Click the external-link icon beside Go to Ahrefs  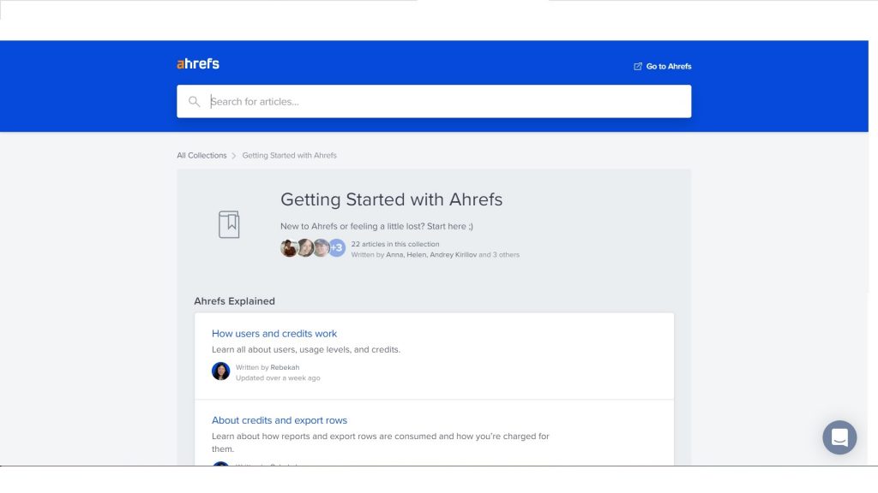click(x=638, y=67)
